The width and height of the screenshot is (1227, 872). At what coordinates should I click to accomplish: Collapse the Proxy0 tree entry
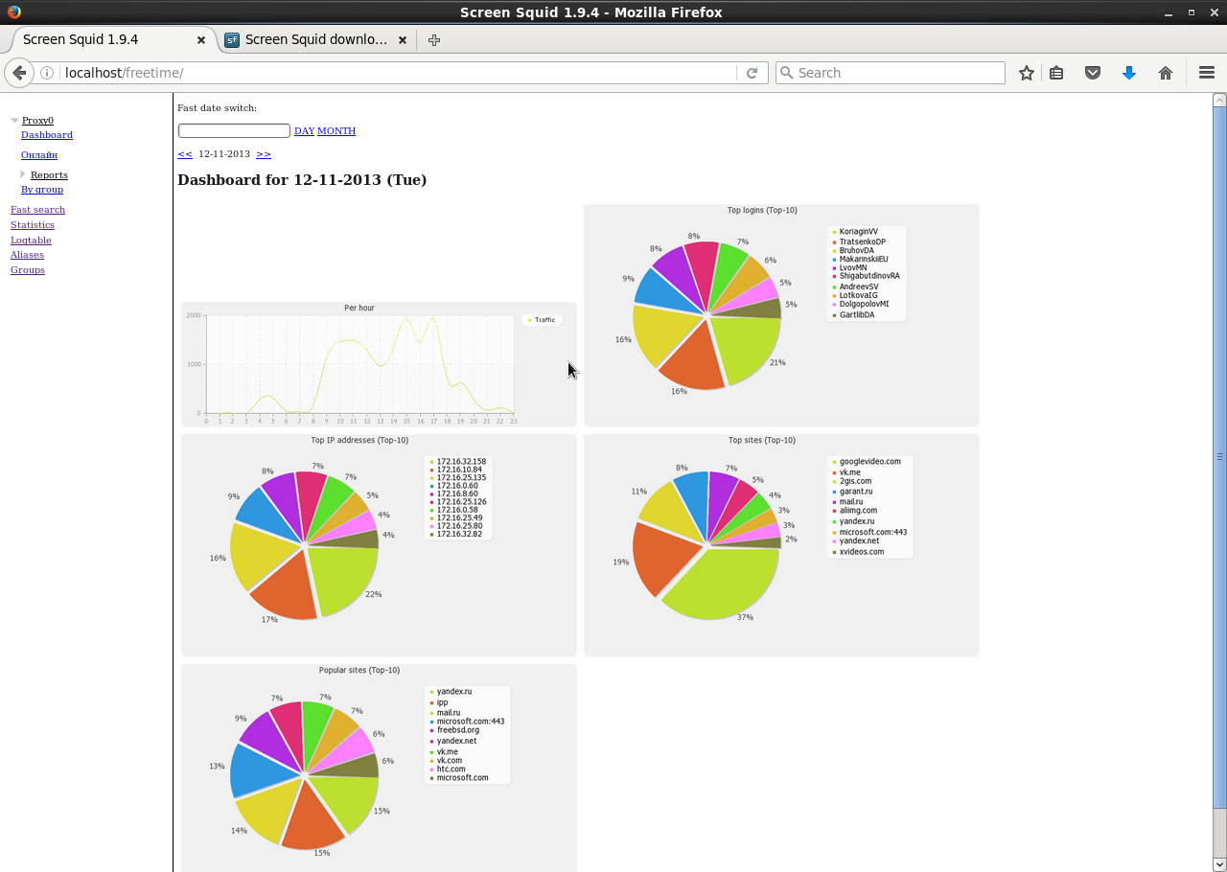[12, 120]
